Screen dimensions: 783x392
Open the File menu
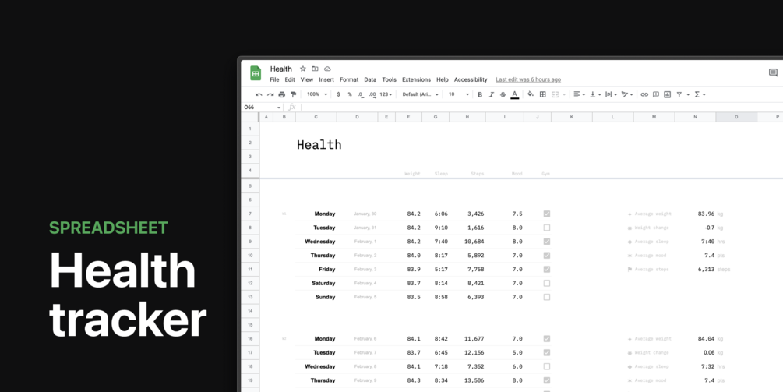(x=275, y=80)
